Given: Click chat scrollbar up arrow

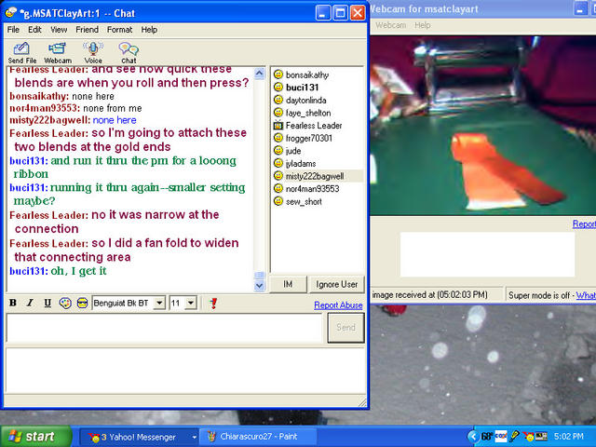Looking at the screenshot, I should coord(259,74).
